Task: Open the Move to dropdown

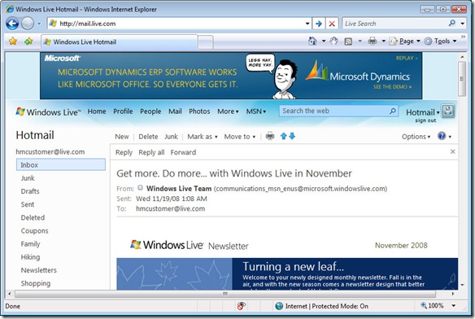Action: 240,137
